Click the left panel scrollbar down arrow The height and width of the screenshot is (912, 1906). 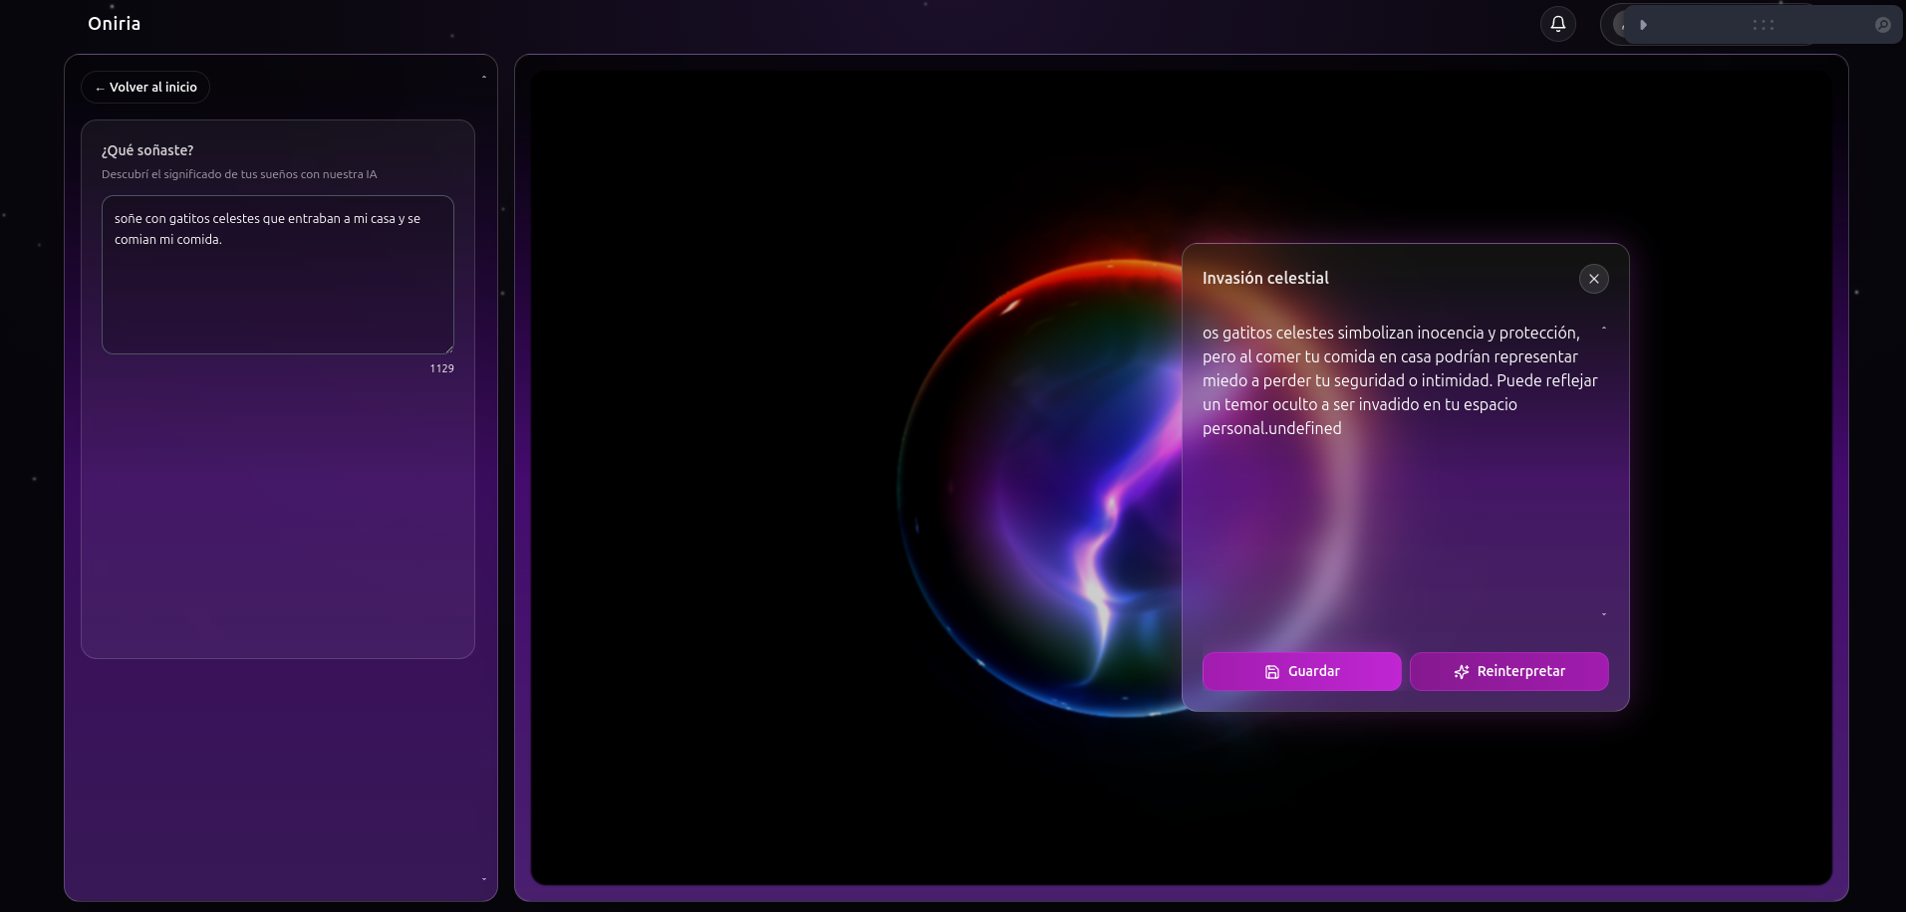(x=484, y=879)
